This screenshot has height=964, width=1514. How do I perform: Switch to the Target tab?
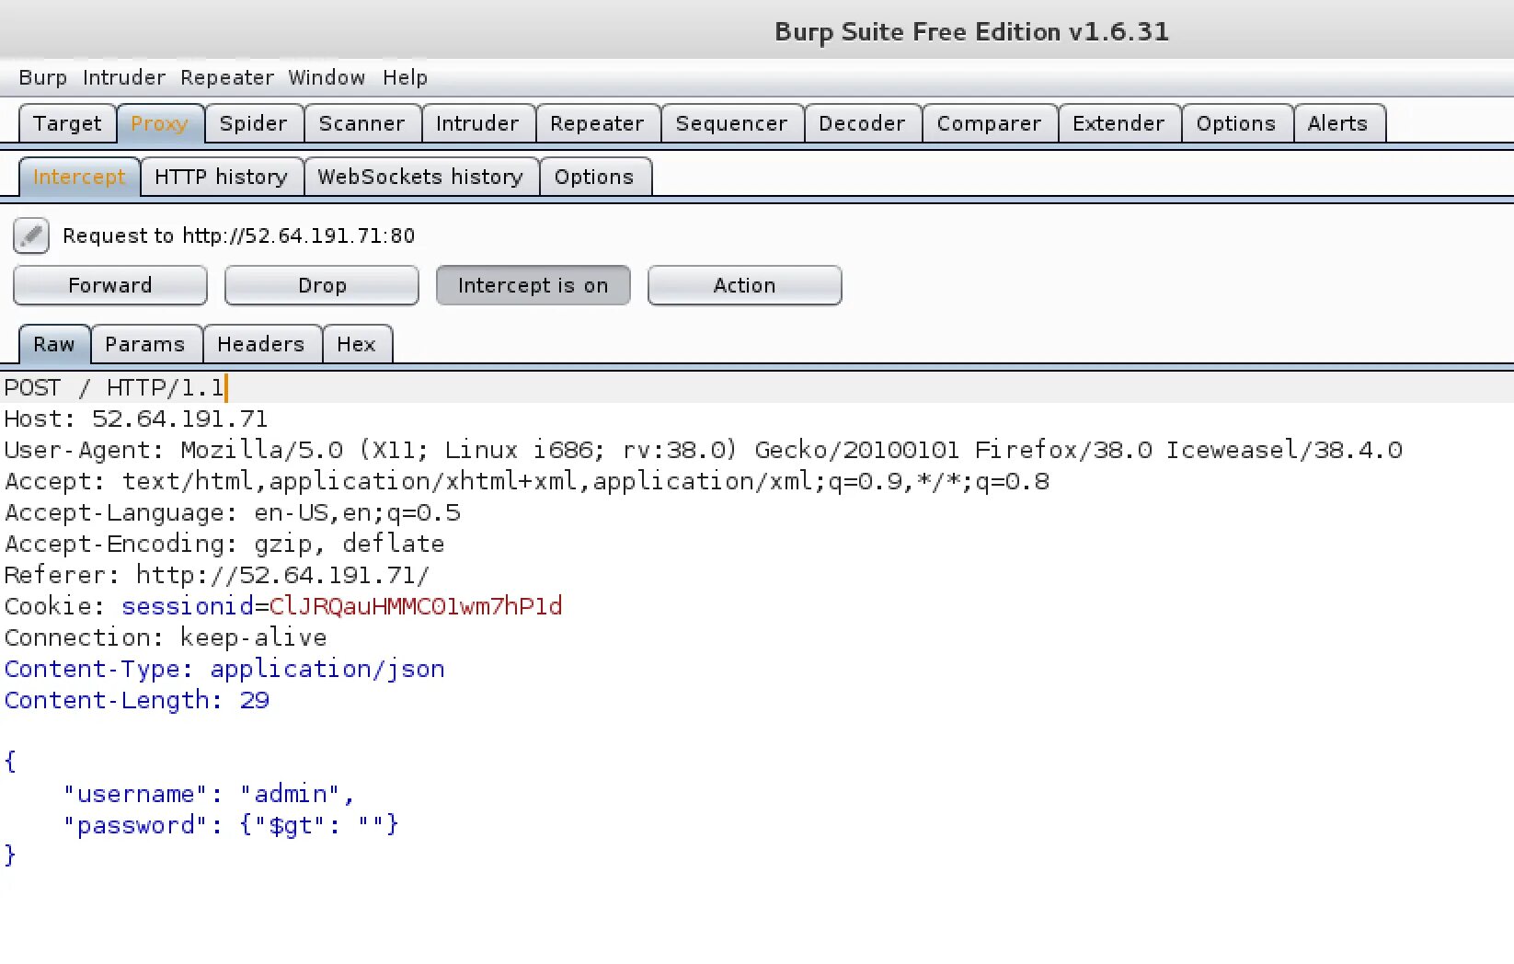67,123
